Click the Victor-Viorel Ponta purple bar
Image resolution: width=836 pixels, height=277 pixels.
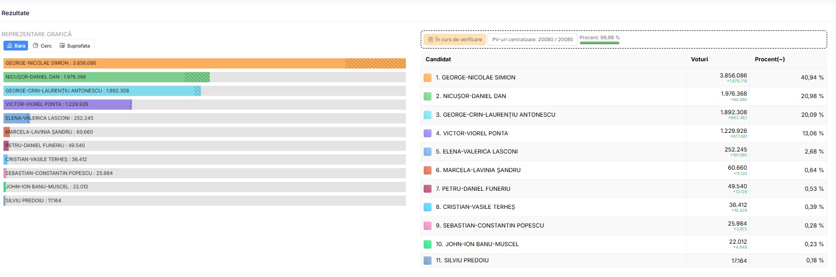click(67, 104)
